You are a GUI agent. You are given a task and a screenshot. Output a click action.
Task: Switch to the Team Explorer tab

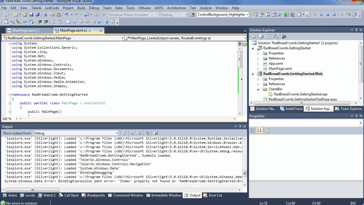[x=349, y=109]
